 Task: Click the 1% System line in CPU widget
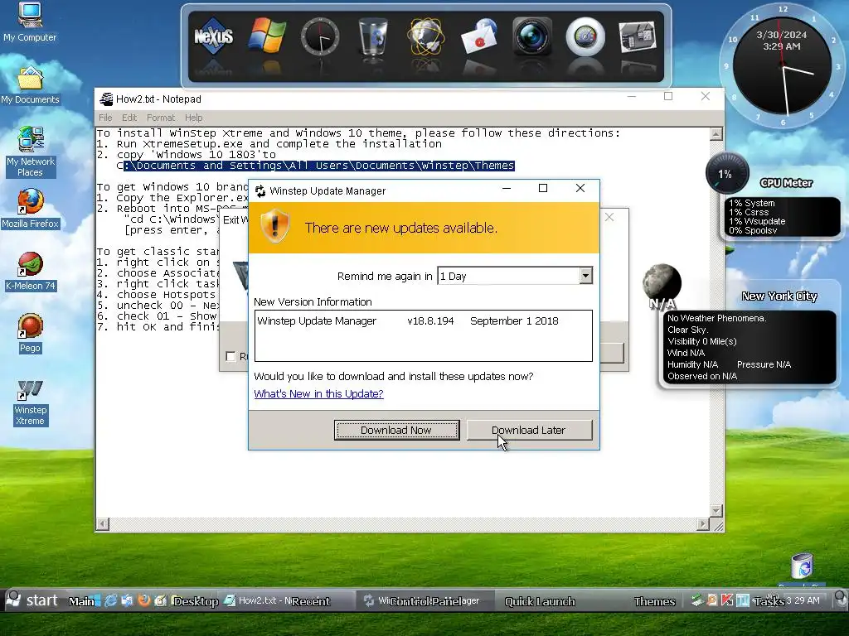(x=752, y=203)
